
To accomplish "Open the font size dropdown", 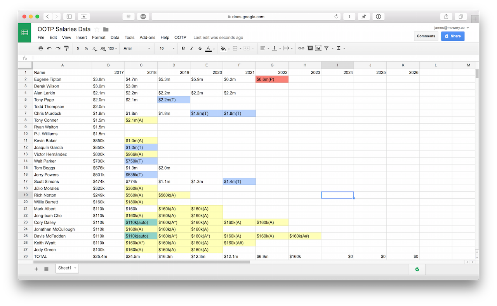I will click(x=166, y=48).
